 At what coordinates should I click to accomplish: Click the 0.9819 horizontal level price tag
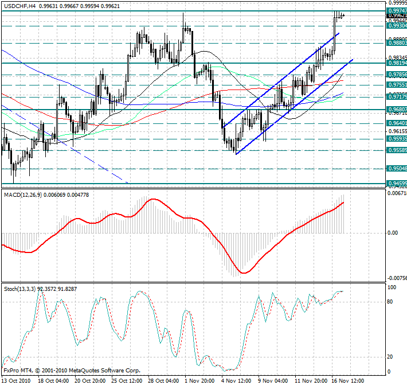coord(397,63)
